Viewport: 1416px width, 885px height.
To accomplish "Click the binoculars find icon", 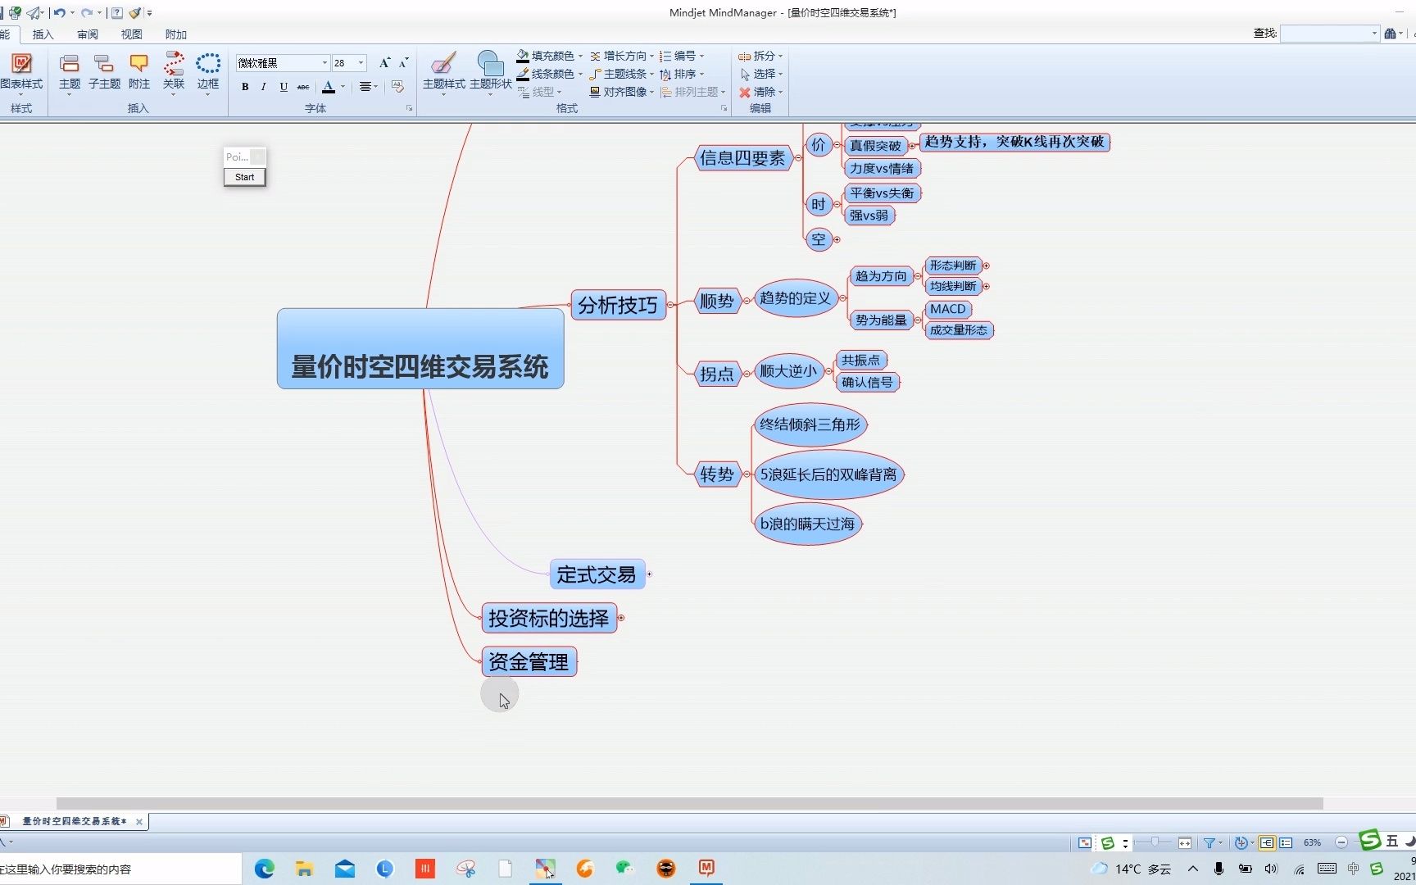I will 1390,34.
